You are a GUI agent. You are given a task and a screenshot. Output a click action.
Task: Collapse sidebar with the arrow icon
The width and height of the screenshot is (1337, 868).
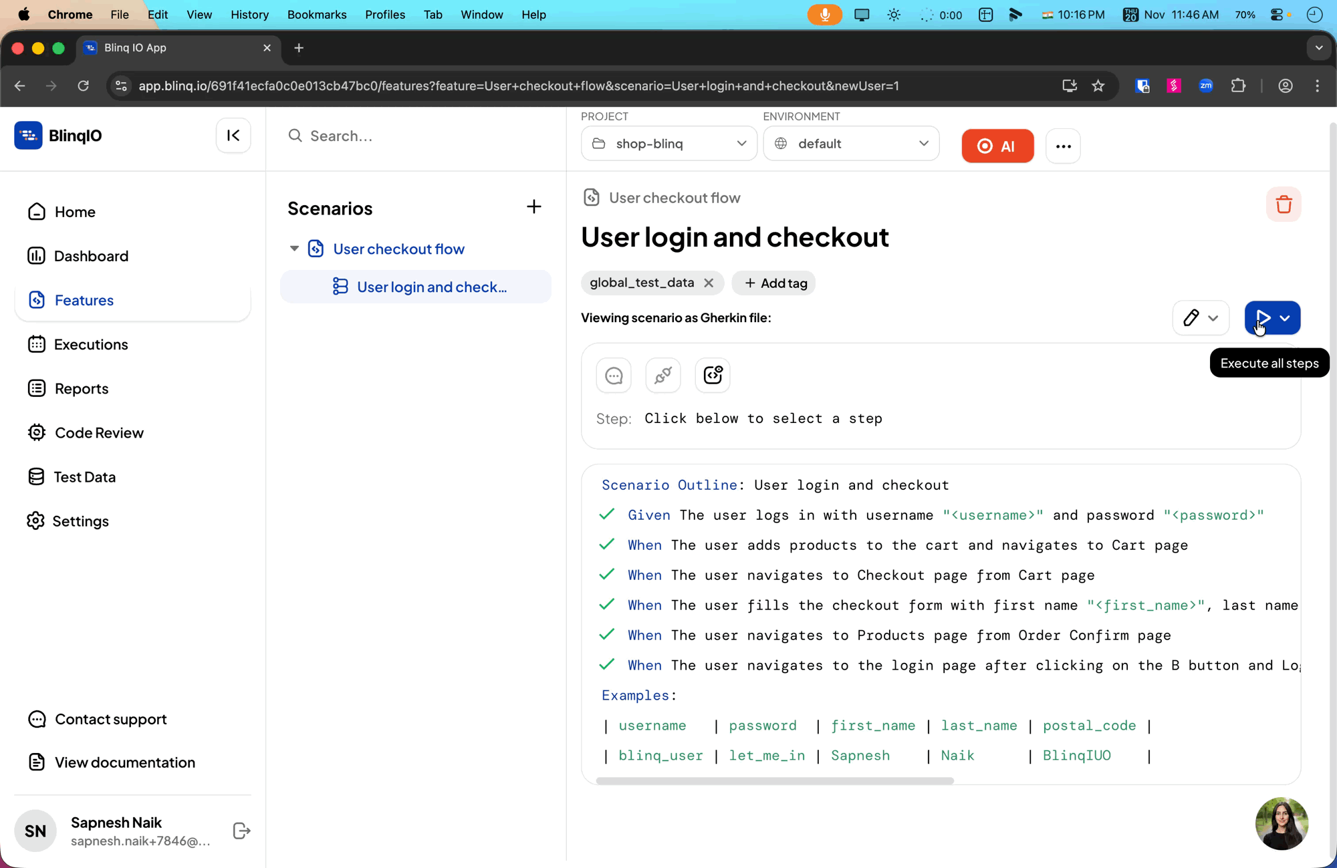click(x=233, y=136)
